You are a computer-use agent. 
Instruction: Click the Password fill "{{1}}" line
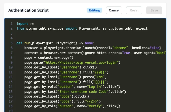click(x=66, y=82)
